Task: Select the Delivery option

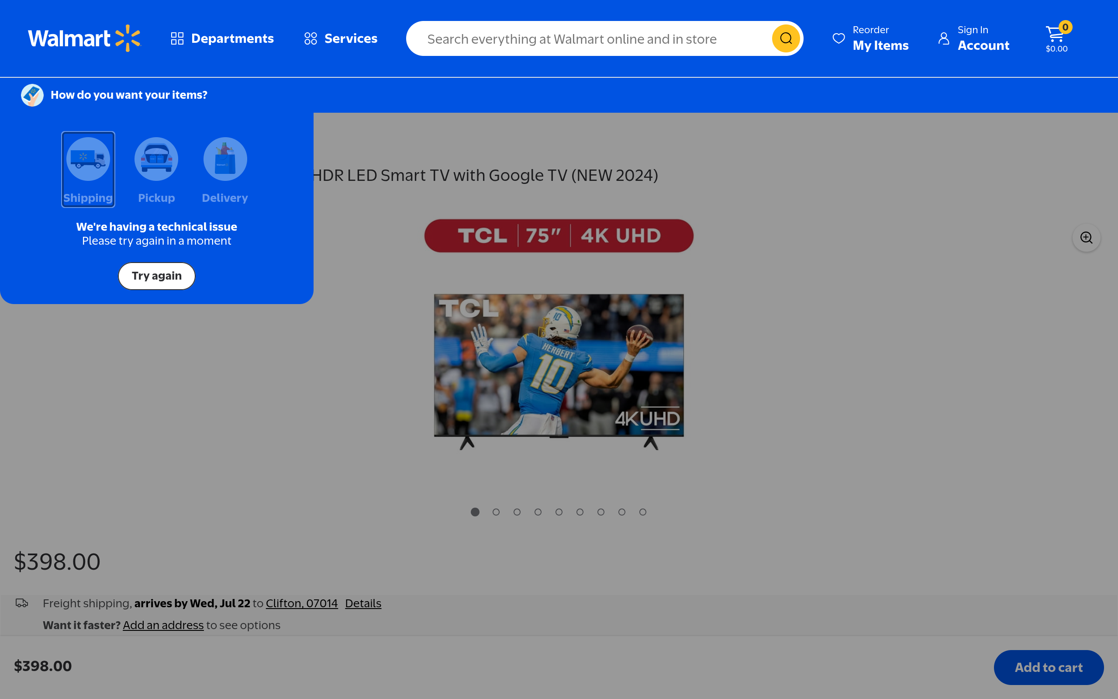Action: 225,170
